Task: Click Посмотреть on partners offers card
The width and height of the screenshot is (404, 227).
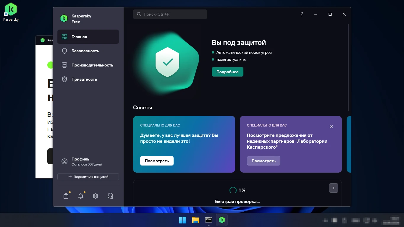Action: (264, 161)
